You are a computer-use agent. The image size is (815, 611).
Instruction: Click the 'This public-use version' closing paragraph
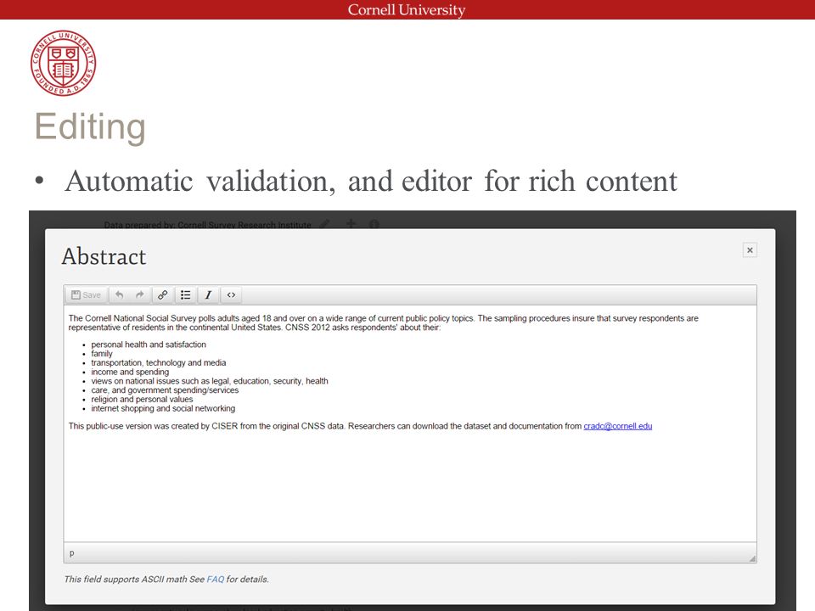(x=360, y=426)
